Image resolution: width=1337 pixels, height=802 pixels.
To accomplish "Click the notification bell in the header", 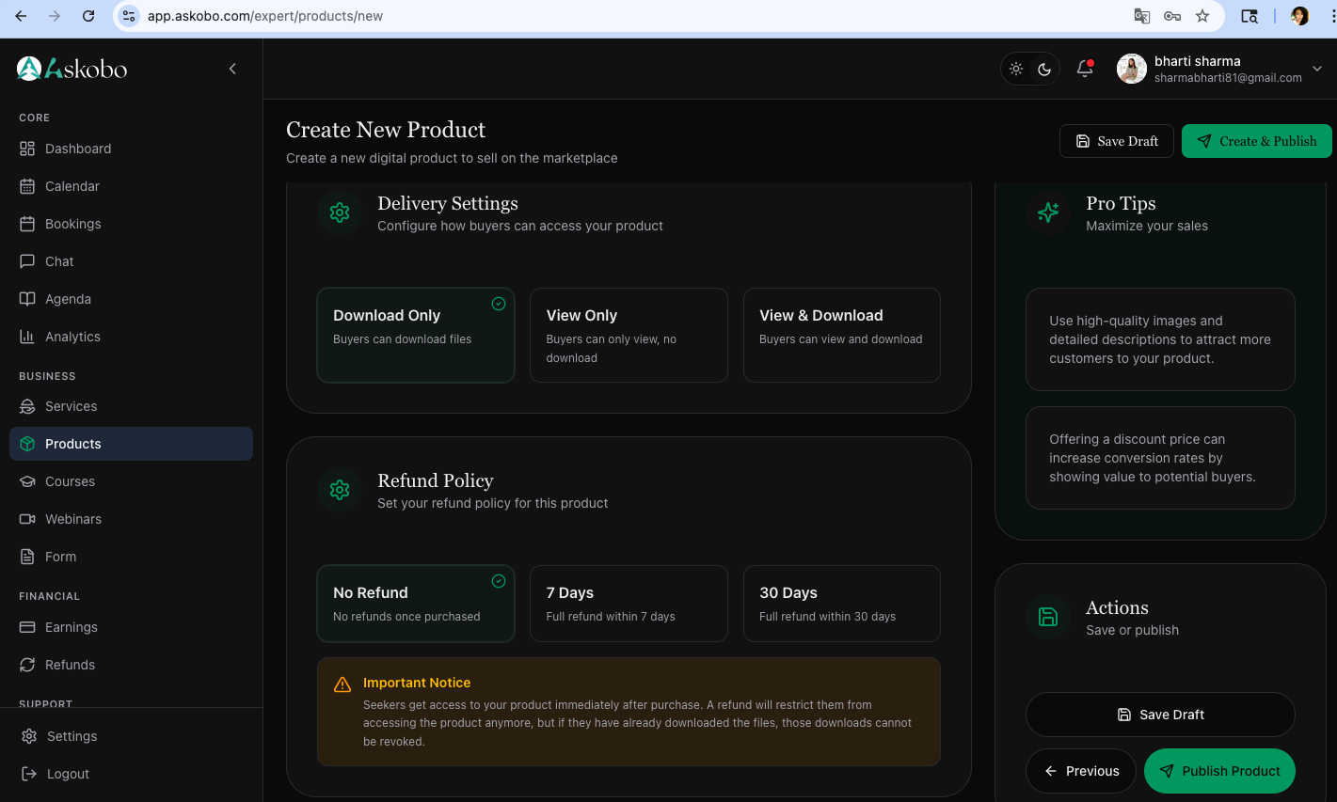I will [1084, 68].
